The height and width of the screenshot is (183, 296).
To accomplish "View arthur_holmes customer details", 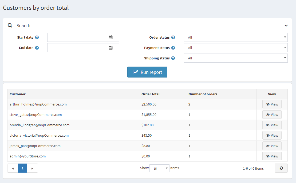I will click(x=272, y=104).
